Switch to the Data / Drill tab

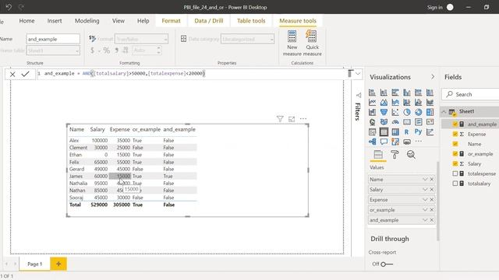tap(209, 21)
